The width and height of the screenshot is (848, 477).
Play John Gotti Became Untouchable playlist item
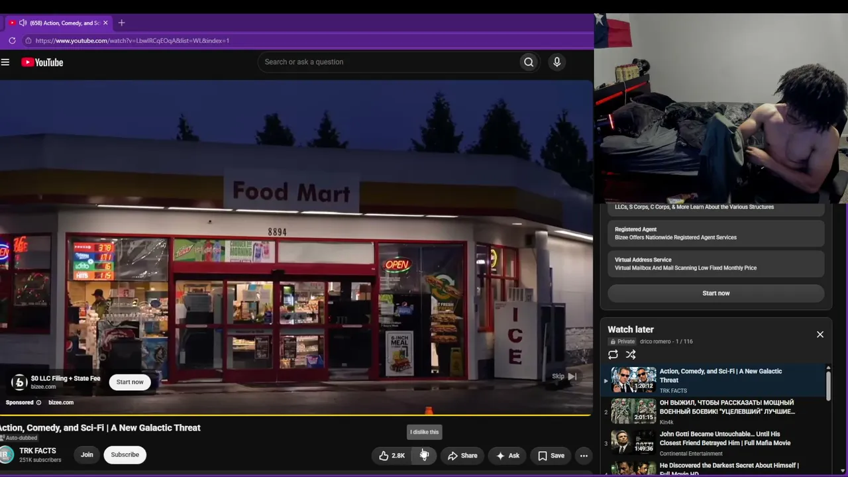click(714, 443)
